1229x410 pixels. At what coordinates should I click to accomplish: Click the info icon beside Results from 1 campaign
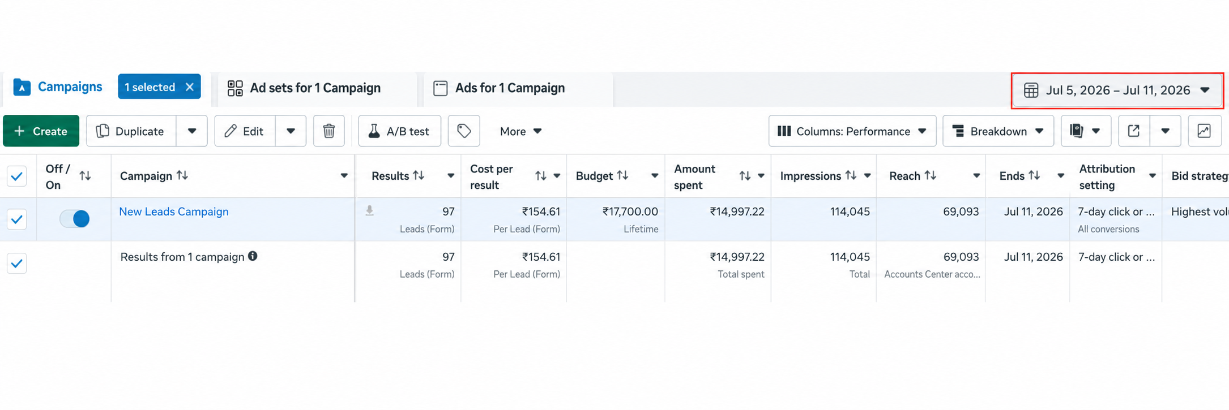pyautogui.click(x=253, y=256)
